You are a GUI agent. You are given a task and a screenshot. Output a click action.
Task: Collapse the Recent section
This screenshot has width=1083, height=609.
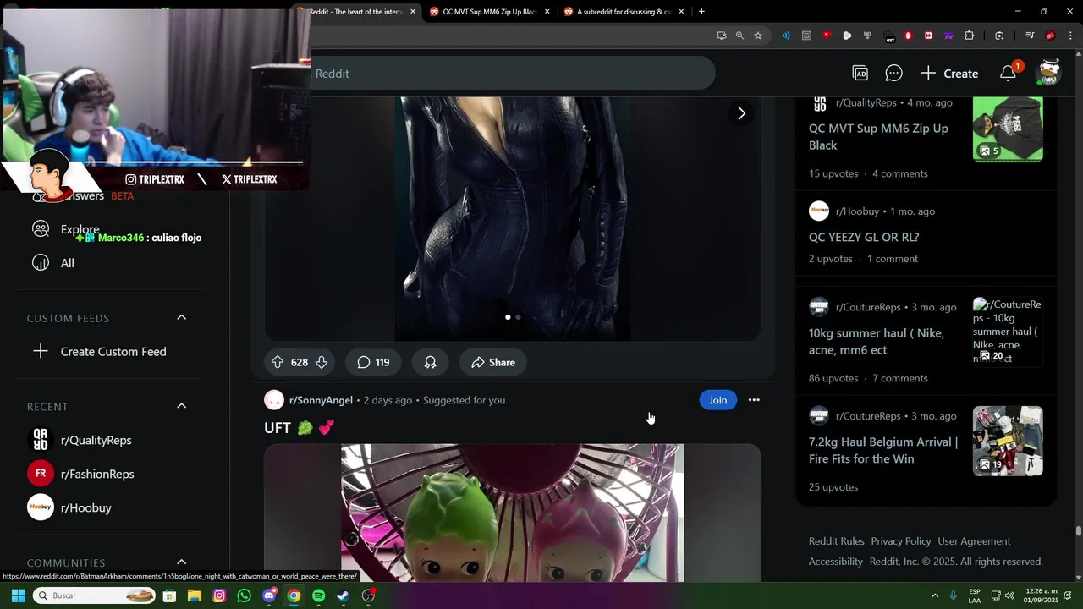coord(181,406)
